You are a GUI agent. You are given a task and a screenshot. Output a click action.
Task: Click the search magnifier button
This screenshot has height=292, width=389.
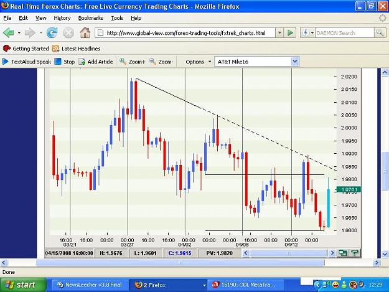(x=380, y=32)
